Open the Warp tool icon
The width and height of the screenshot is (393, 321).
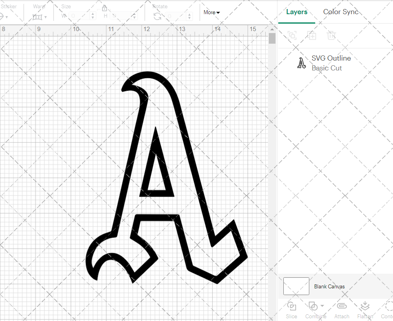(x=37, y=17)
